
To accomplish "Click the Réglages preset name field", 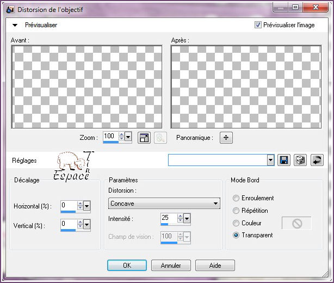I will (x=218, y=160).
